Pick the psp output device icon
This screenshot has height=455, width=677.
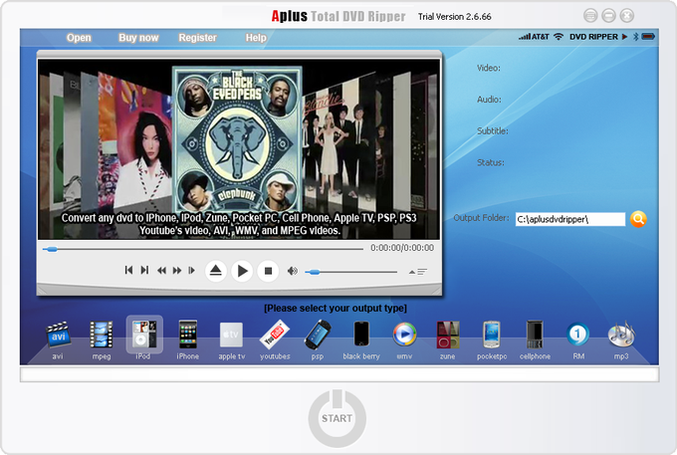click(x=318, y=335)
